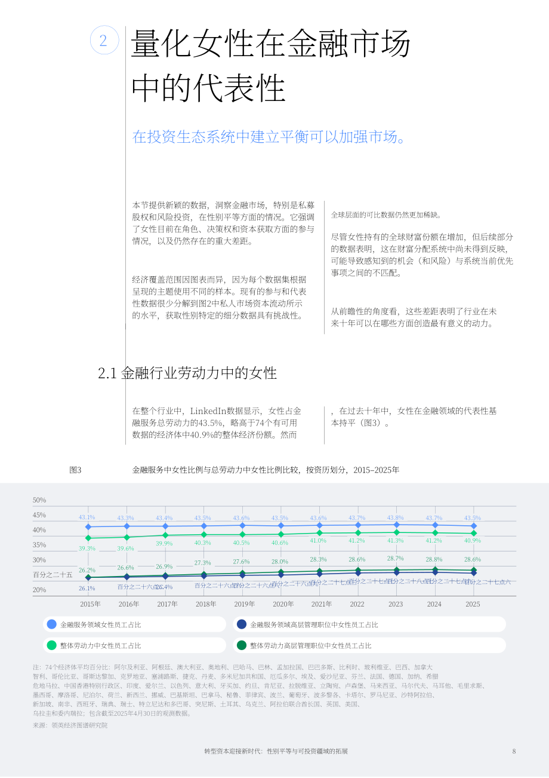
Task: Click the page number 8
Action: click(x=514, y=751)
